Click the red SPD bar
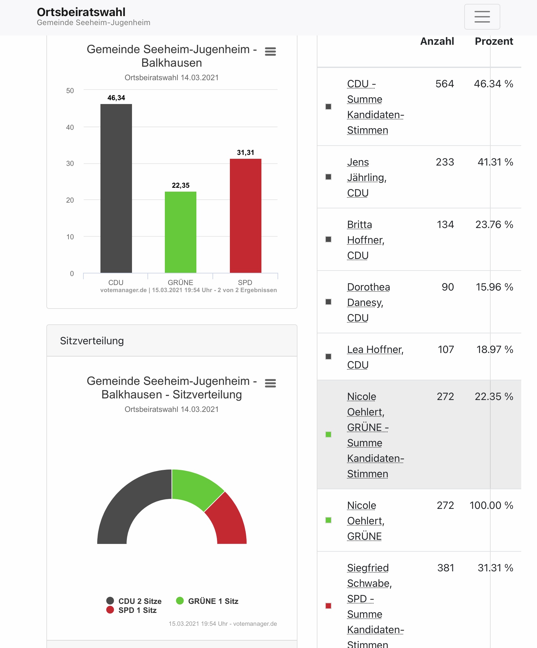Image resolution: width=537 pixels, height=648 pixels. [246, 216]
